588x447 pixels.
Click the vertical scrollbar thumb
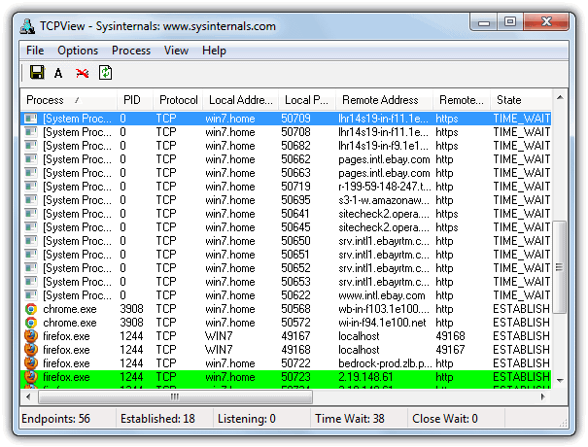[x=560, y=267]
